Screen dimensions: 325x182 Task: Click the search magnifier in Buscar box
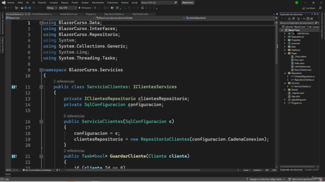click(x=176, y=3)
